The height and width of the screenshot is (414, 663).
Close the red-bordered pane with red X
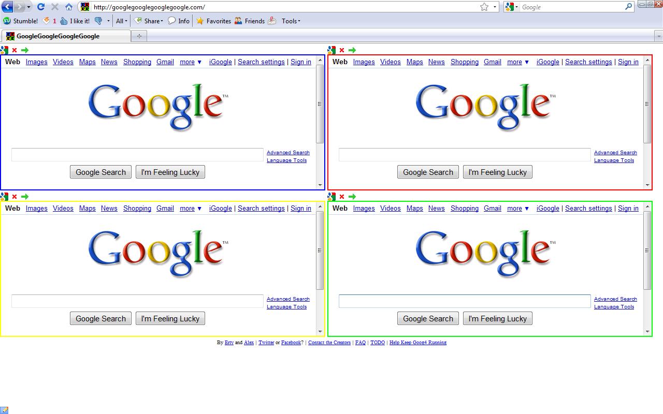pos(342,50)
